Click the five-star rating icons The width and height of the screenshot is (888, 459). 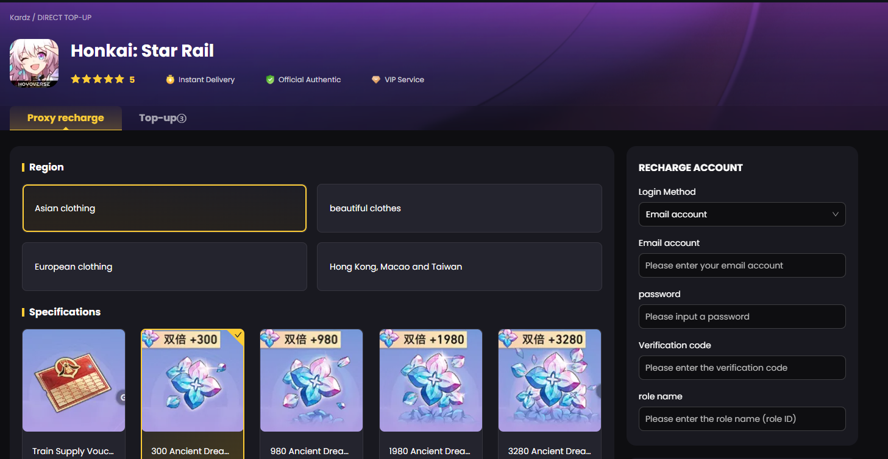(x=98, y=80)
